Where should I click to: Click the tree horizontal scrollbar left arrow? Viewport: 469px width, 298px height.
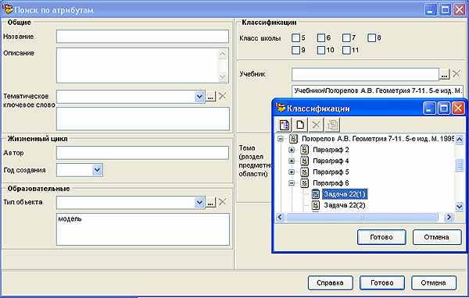(x=280, y=217)
